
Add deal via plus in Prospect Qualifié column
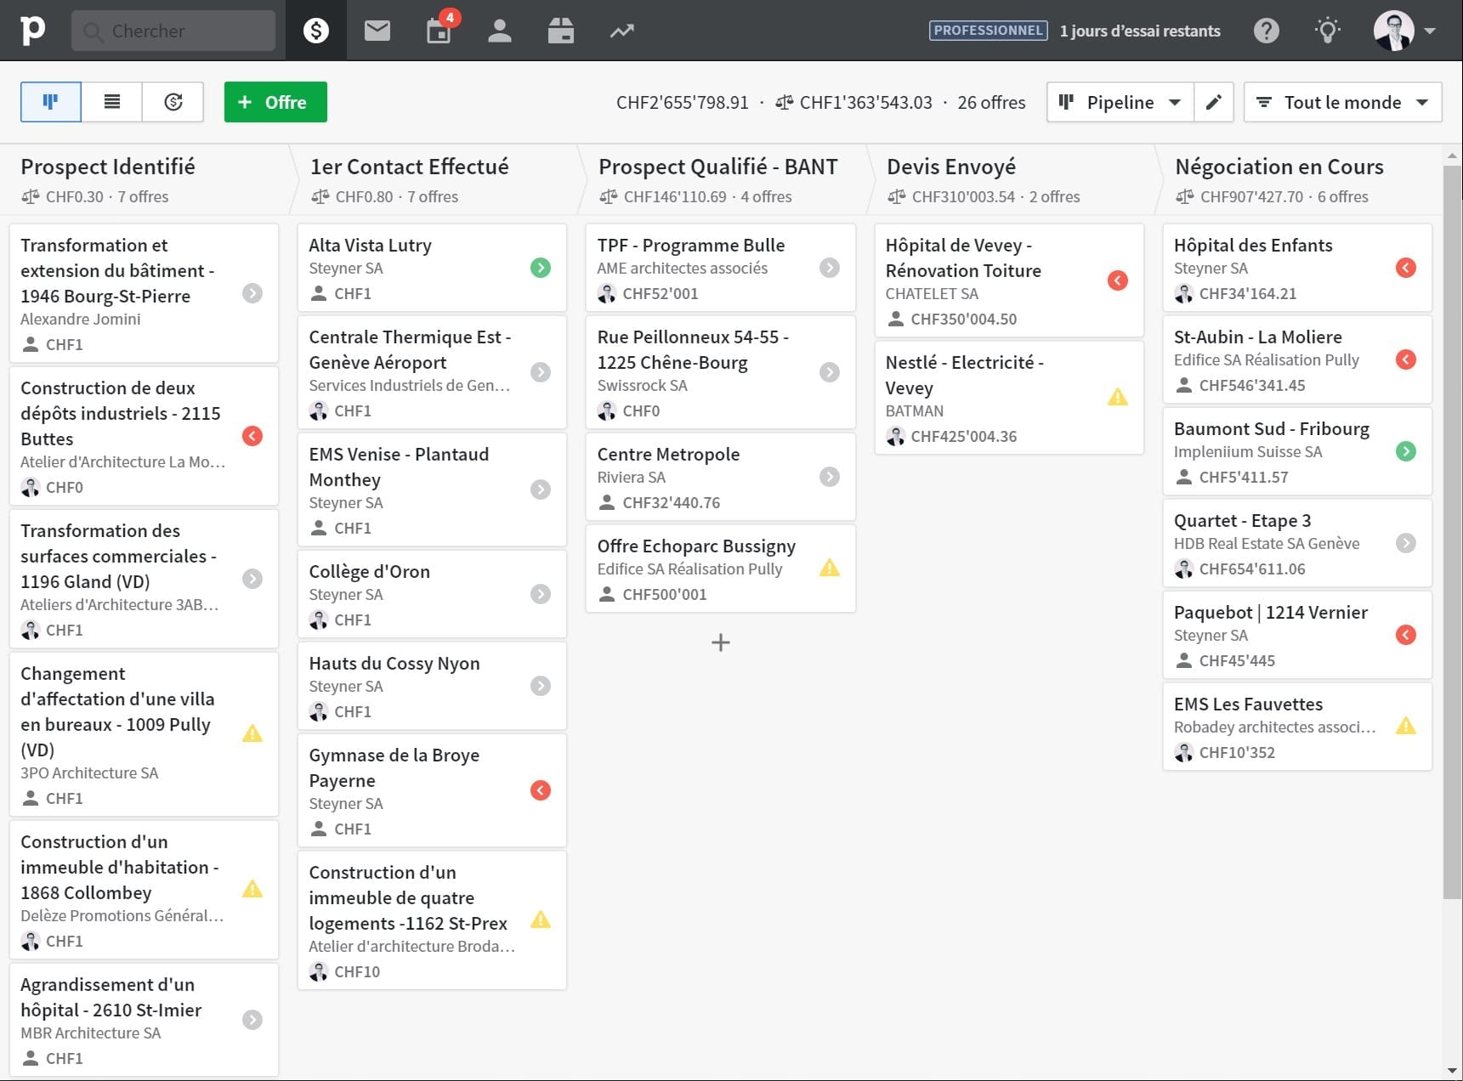click(x=721, y=642)
